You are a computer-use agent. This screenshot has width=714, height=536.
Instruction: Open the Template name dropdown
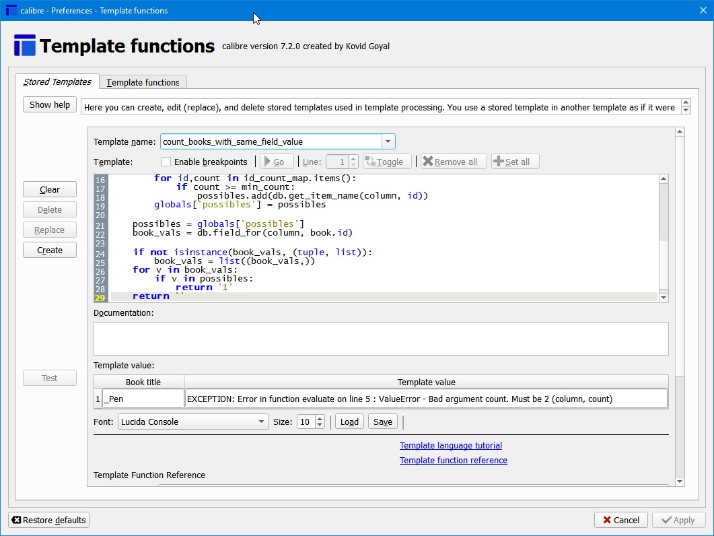click(388, 141)
